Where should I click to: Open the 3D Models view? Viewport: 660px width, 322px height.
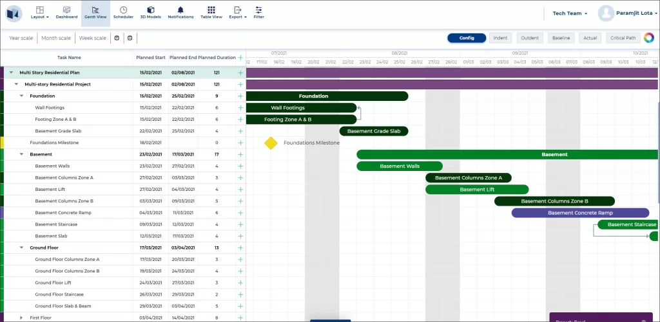tap(150, 13)
